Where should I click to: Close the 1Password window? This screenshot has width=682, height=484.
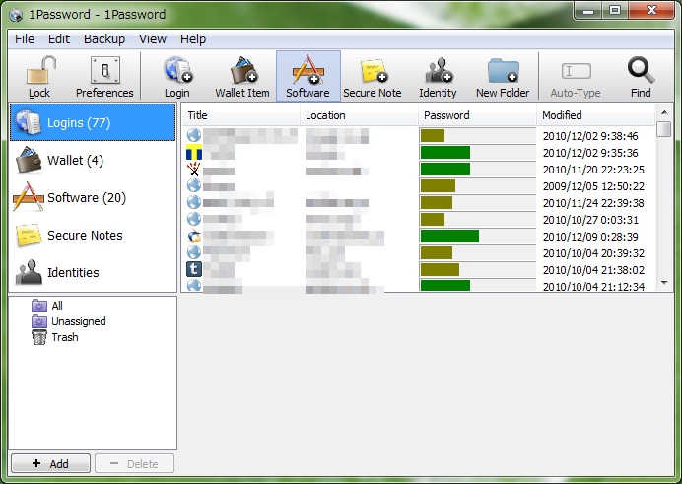(x=651, y=11)
